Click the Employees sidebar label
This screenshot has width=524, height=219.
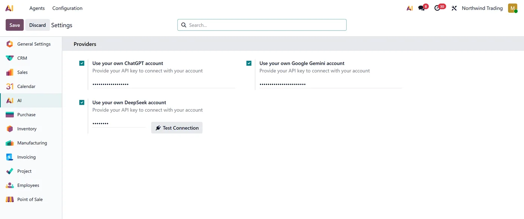point(28,185)
